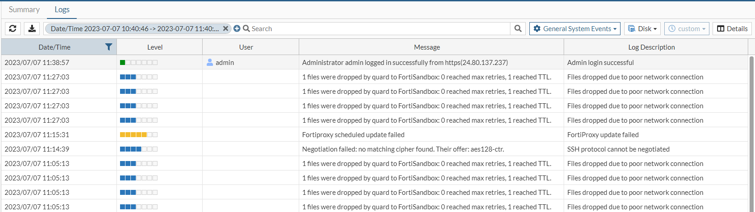This screenshot has height=212, width=755.
Task: Click the magnifier search button
Action: 518,28
